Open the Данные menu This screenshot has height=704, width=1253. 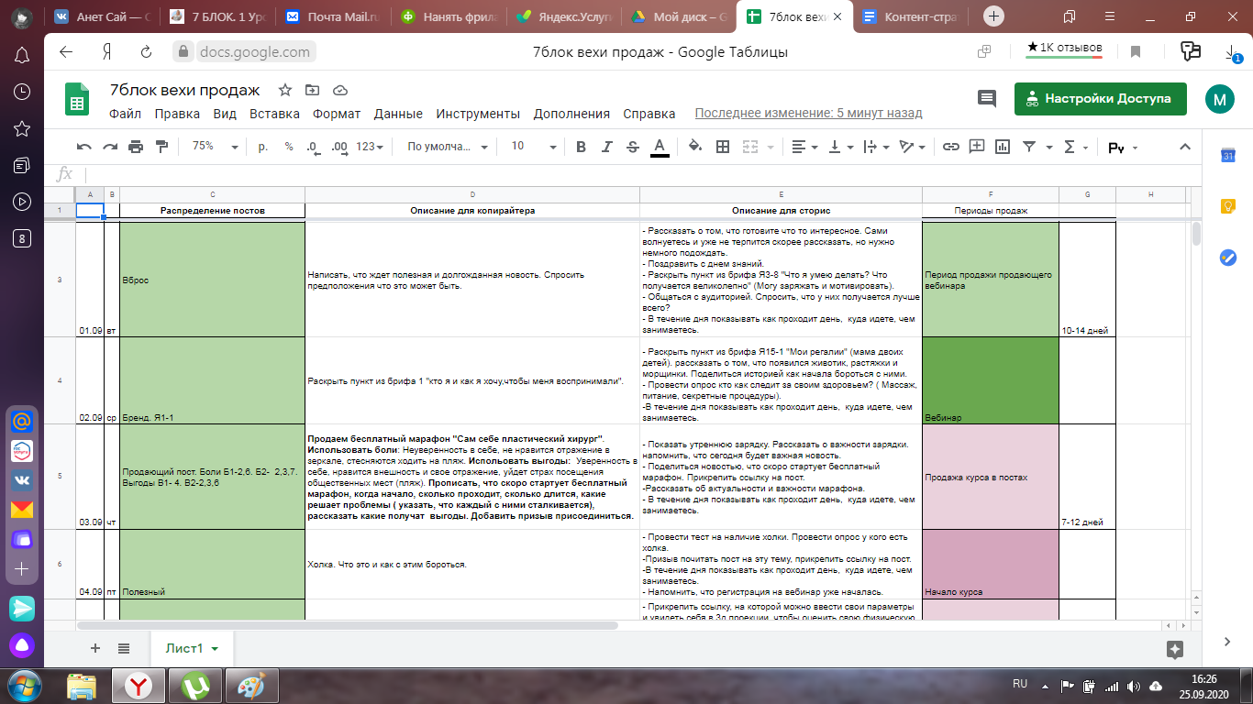398,114
